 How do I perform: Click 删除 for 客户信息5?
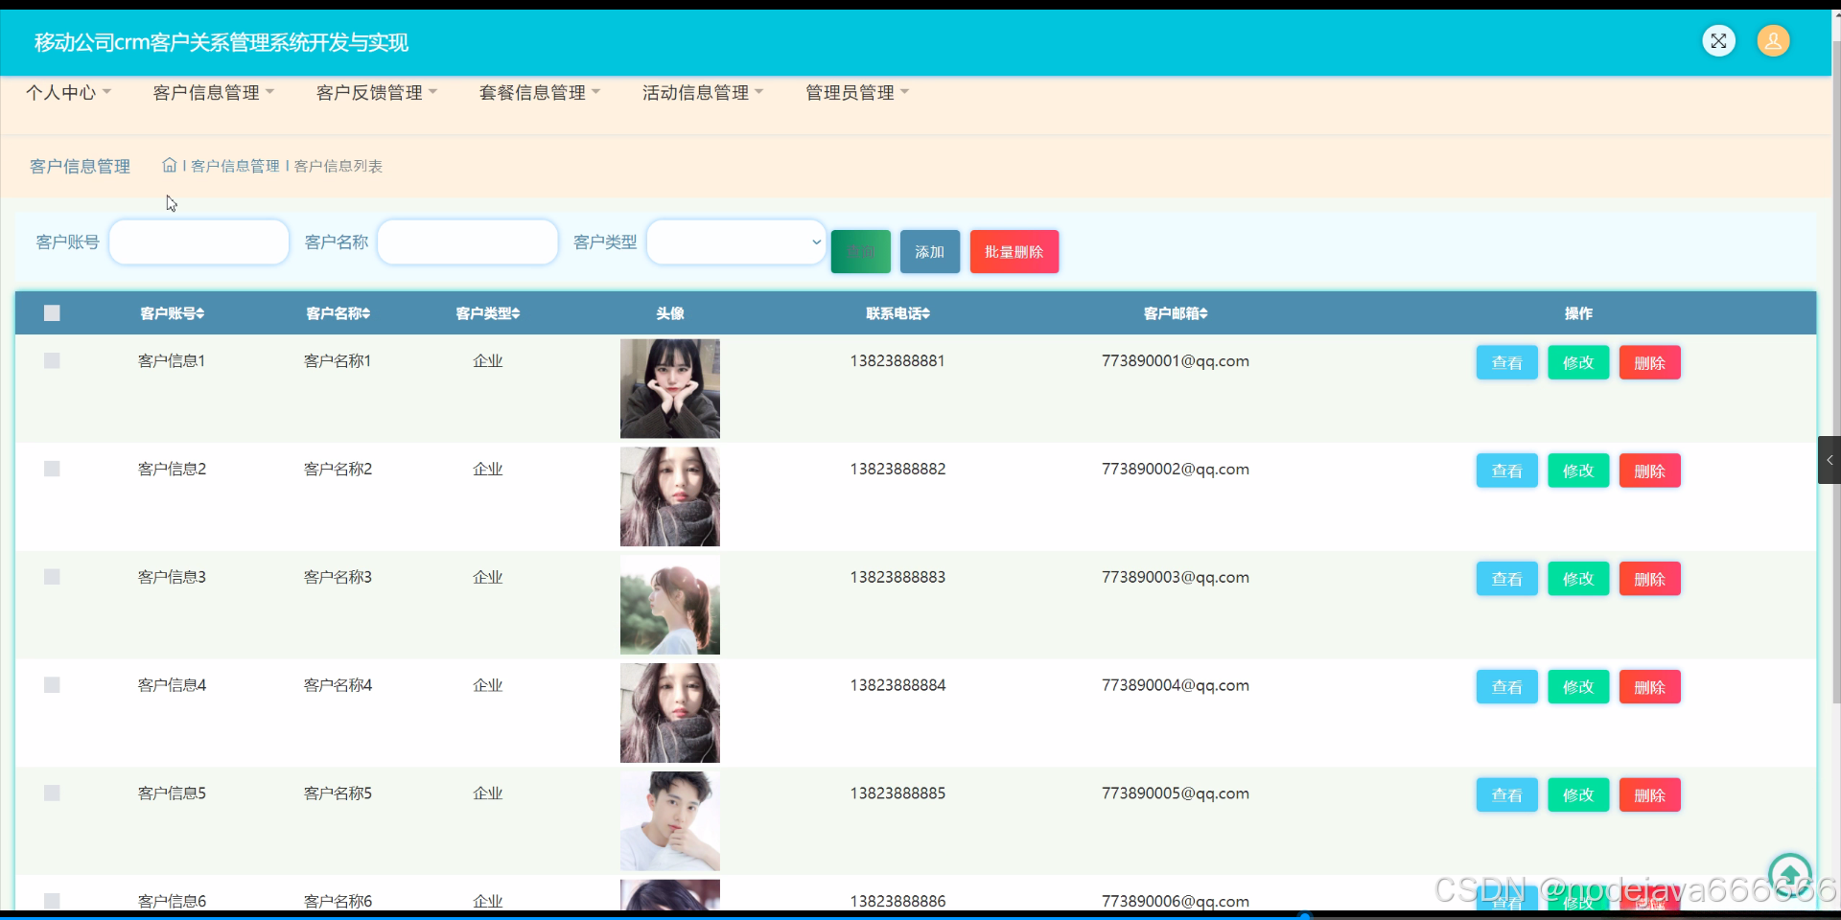tap(1649, 794)
